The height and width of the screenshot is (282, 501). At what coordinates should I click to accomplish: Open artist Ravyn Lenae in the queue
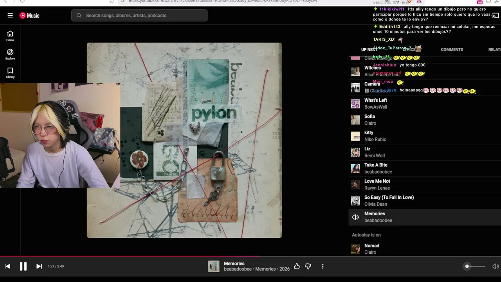377,188
